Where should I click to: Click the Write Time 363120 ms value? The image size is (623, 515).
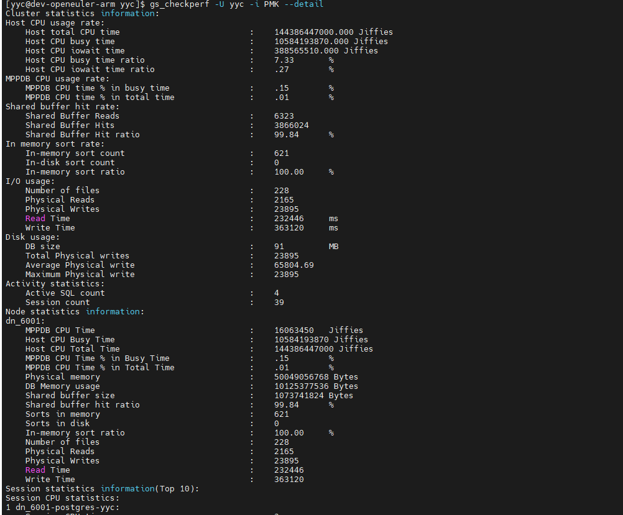point(306,228)
